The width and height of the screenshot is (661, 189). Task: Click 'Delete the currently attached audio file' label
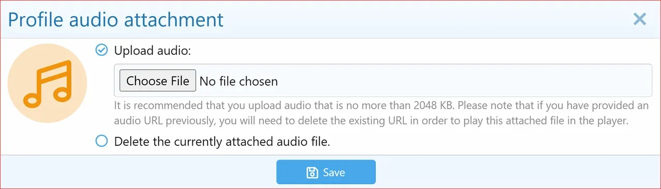[222, 141]
